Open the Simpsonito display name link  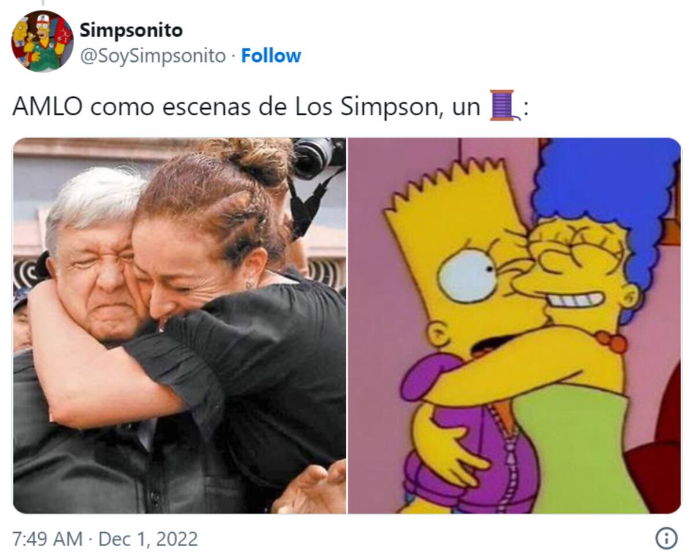[x=131, y=30]
